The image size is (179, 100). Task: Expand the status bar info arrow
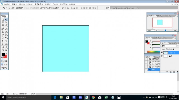click(x=32, y=94)
